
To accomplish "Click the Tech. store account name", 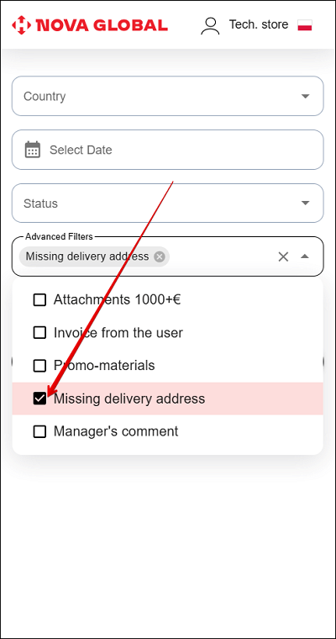I will pos(259,24).
